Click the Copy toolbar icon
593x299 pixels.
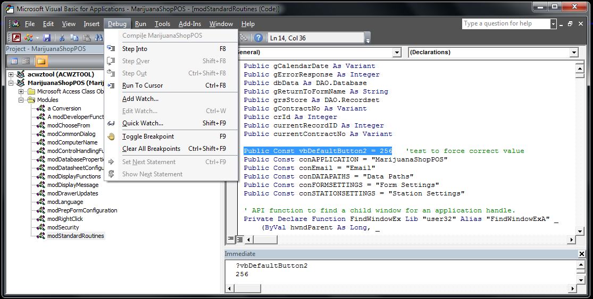pyautogui.click(x=74, y=38)
